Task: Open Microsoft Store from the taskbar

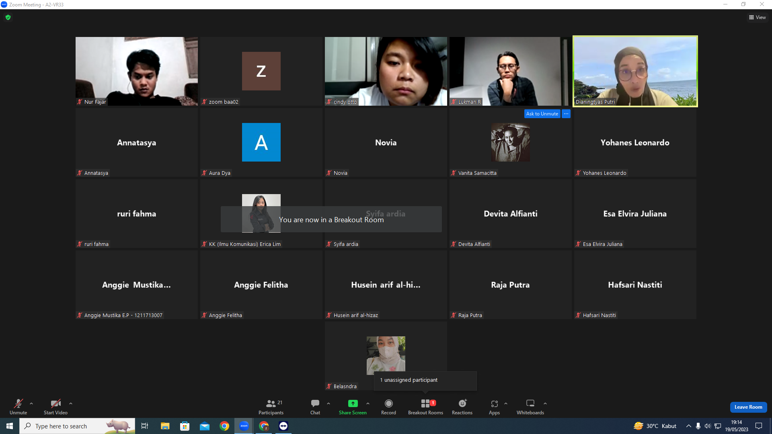Action: pos(185,426)
